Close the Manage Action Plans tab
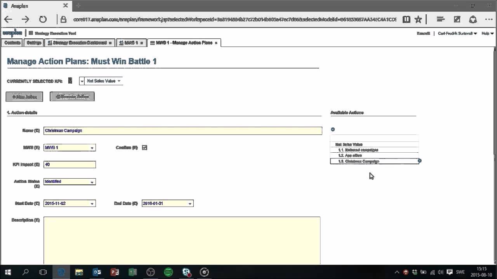497x279 pixels. click(x=216, y=43)
